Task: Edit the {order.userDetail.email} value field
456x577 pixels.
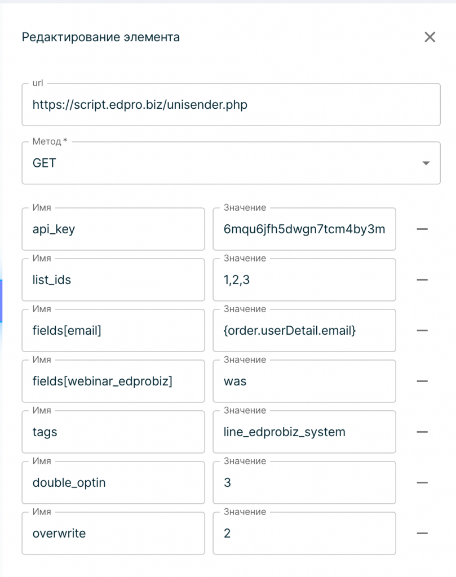Action: 304,330
